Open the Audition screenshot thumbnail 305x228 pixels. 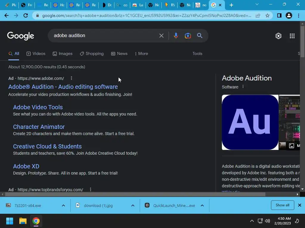click(289, 122)
